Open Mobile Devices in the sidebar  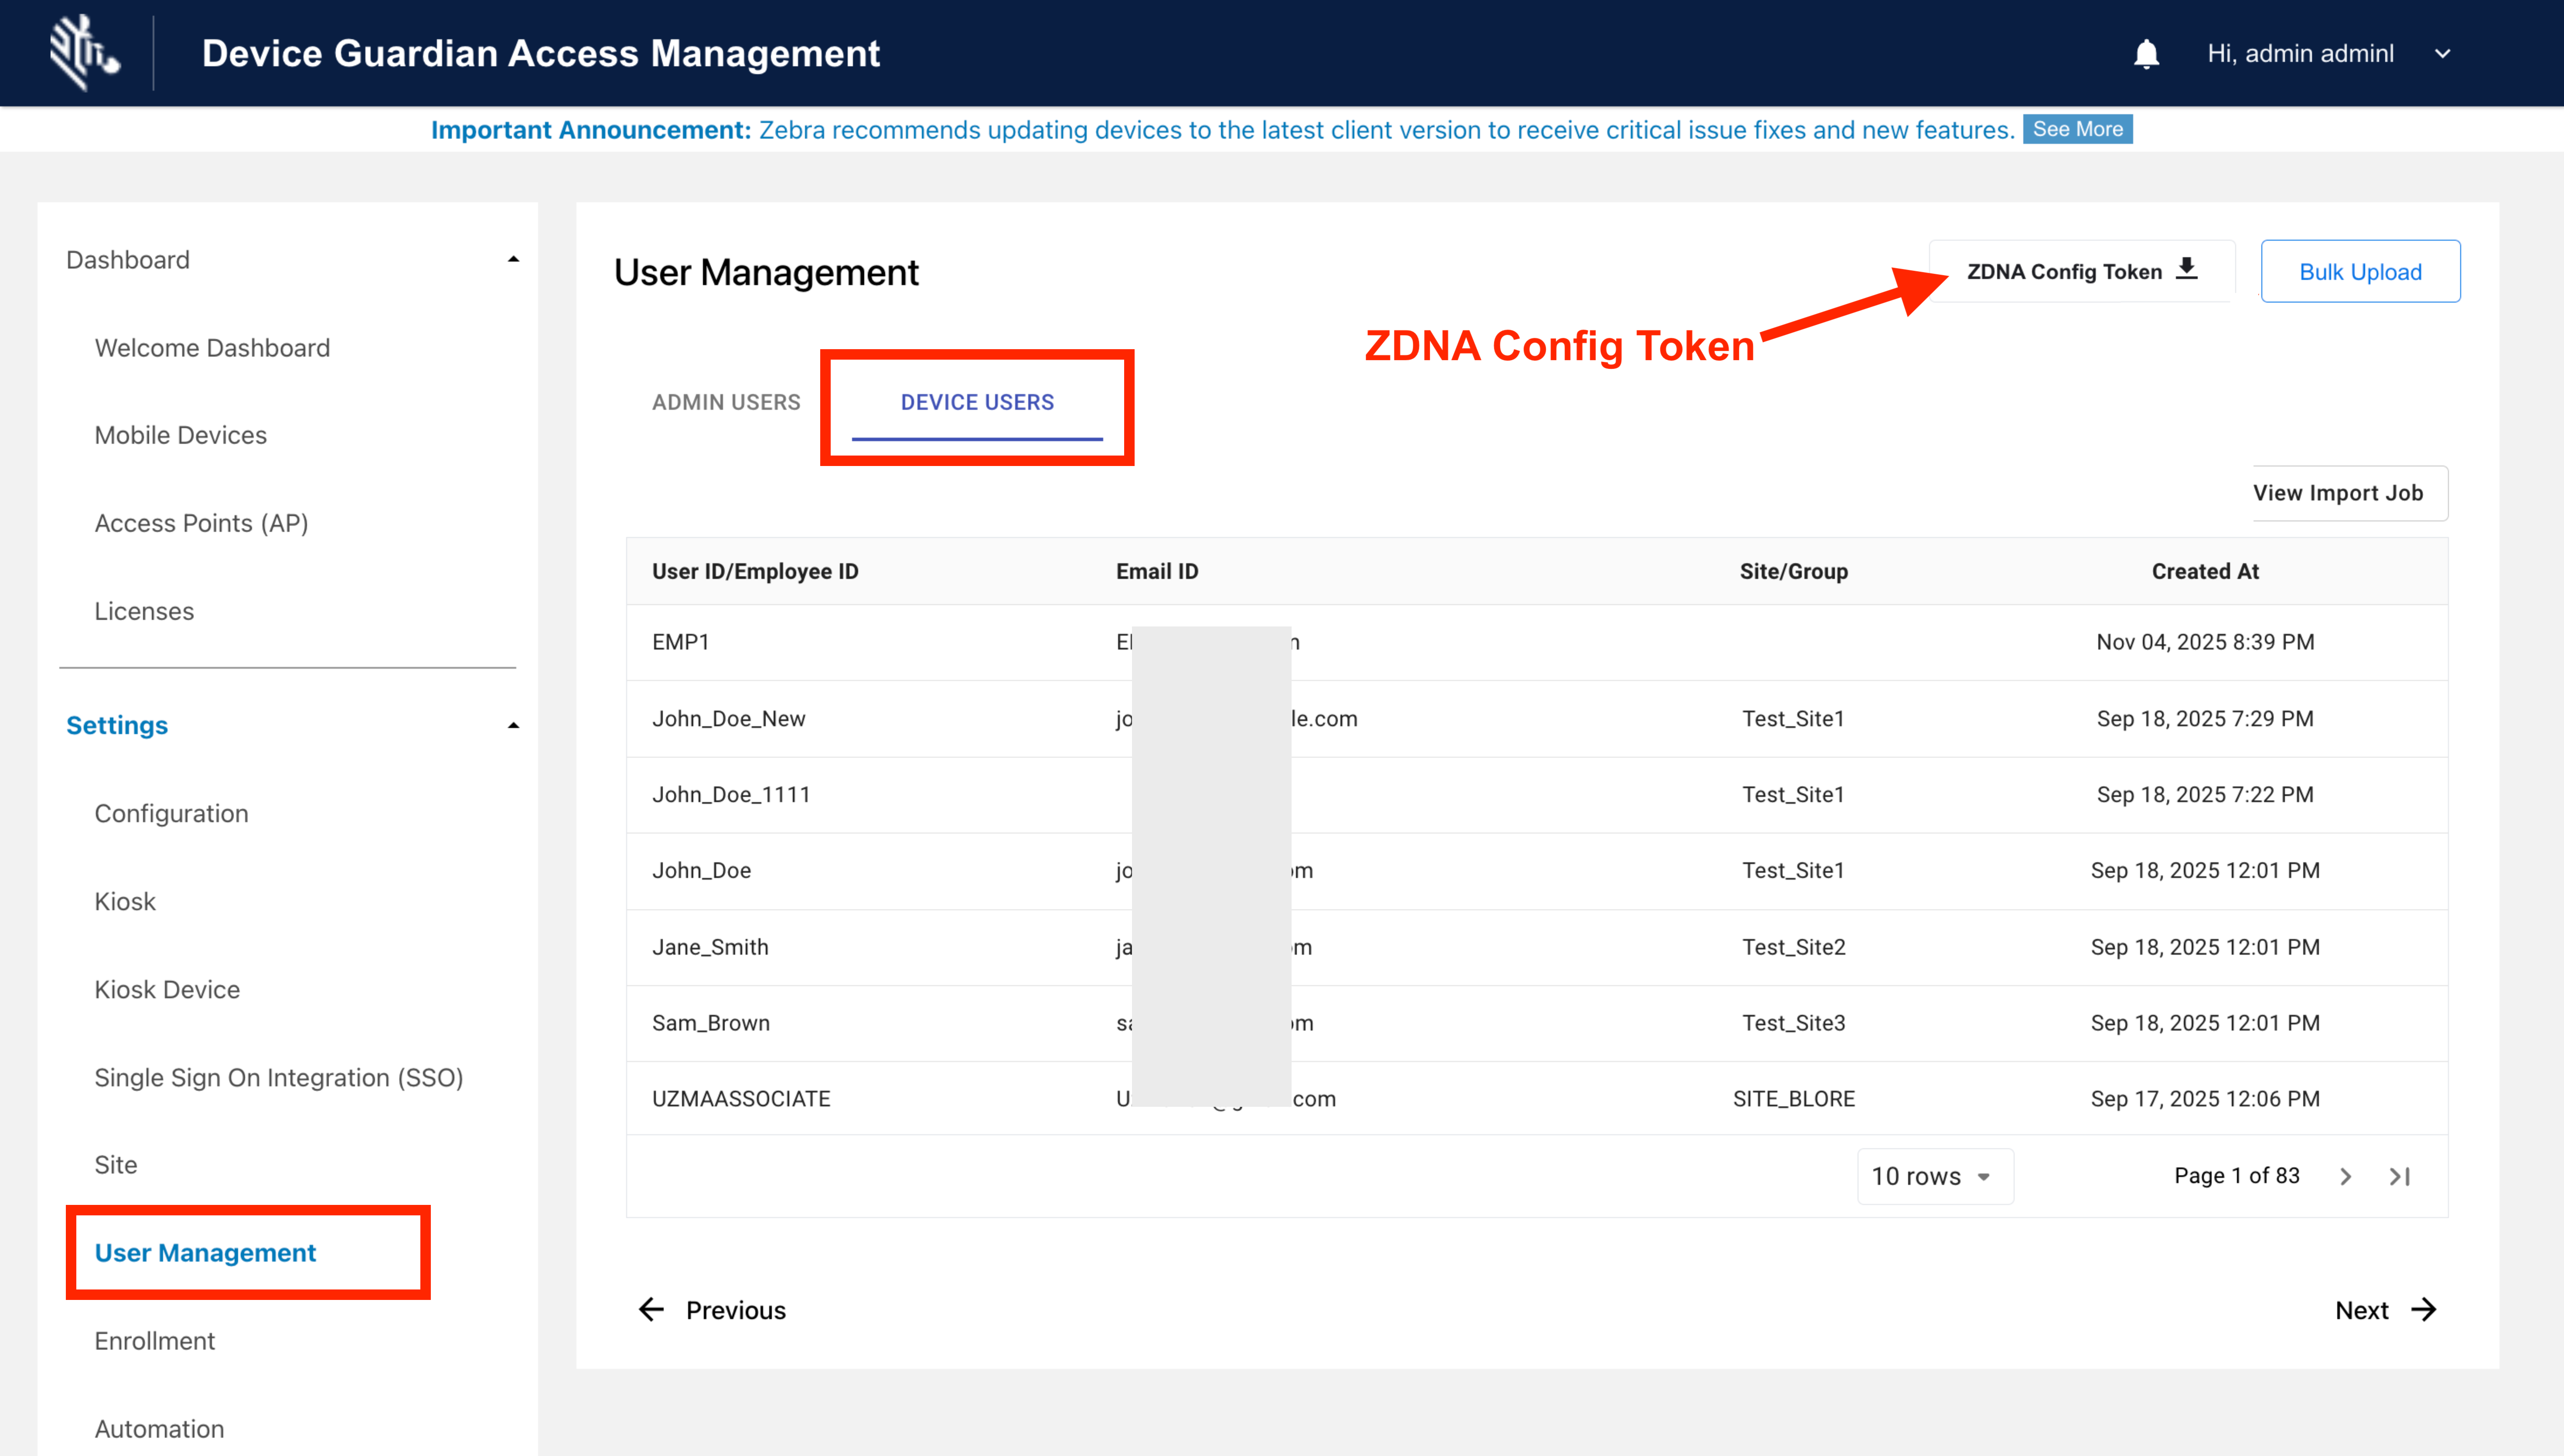[x=181, y=435]
